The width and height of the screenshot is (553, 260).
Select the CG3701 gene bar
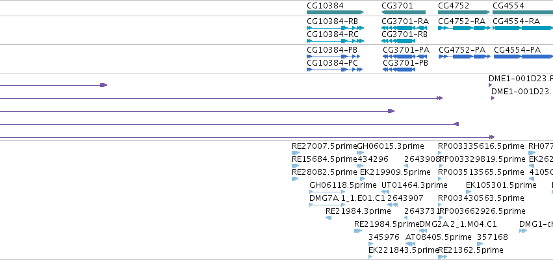pos(404,12)
